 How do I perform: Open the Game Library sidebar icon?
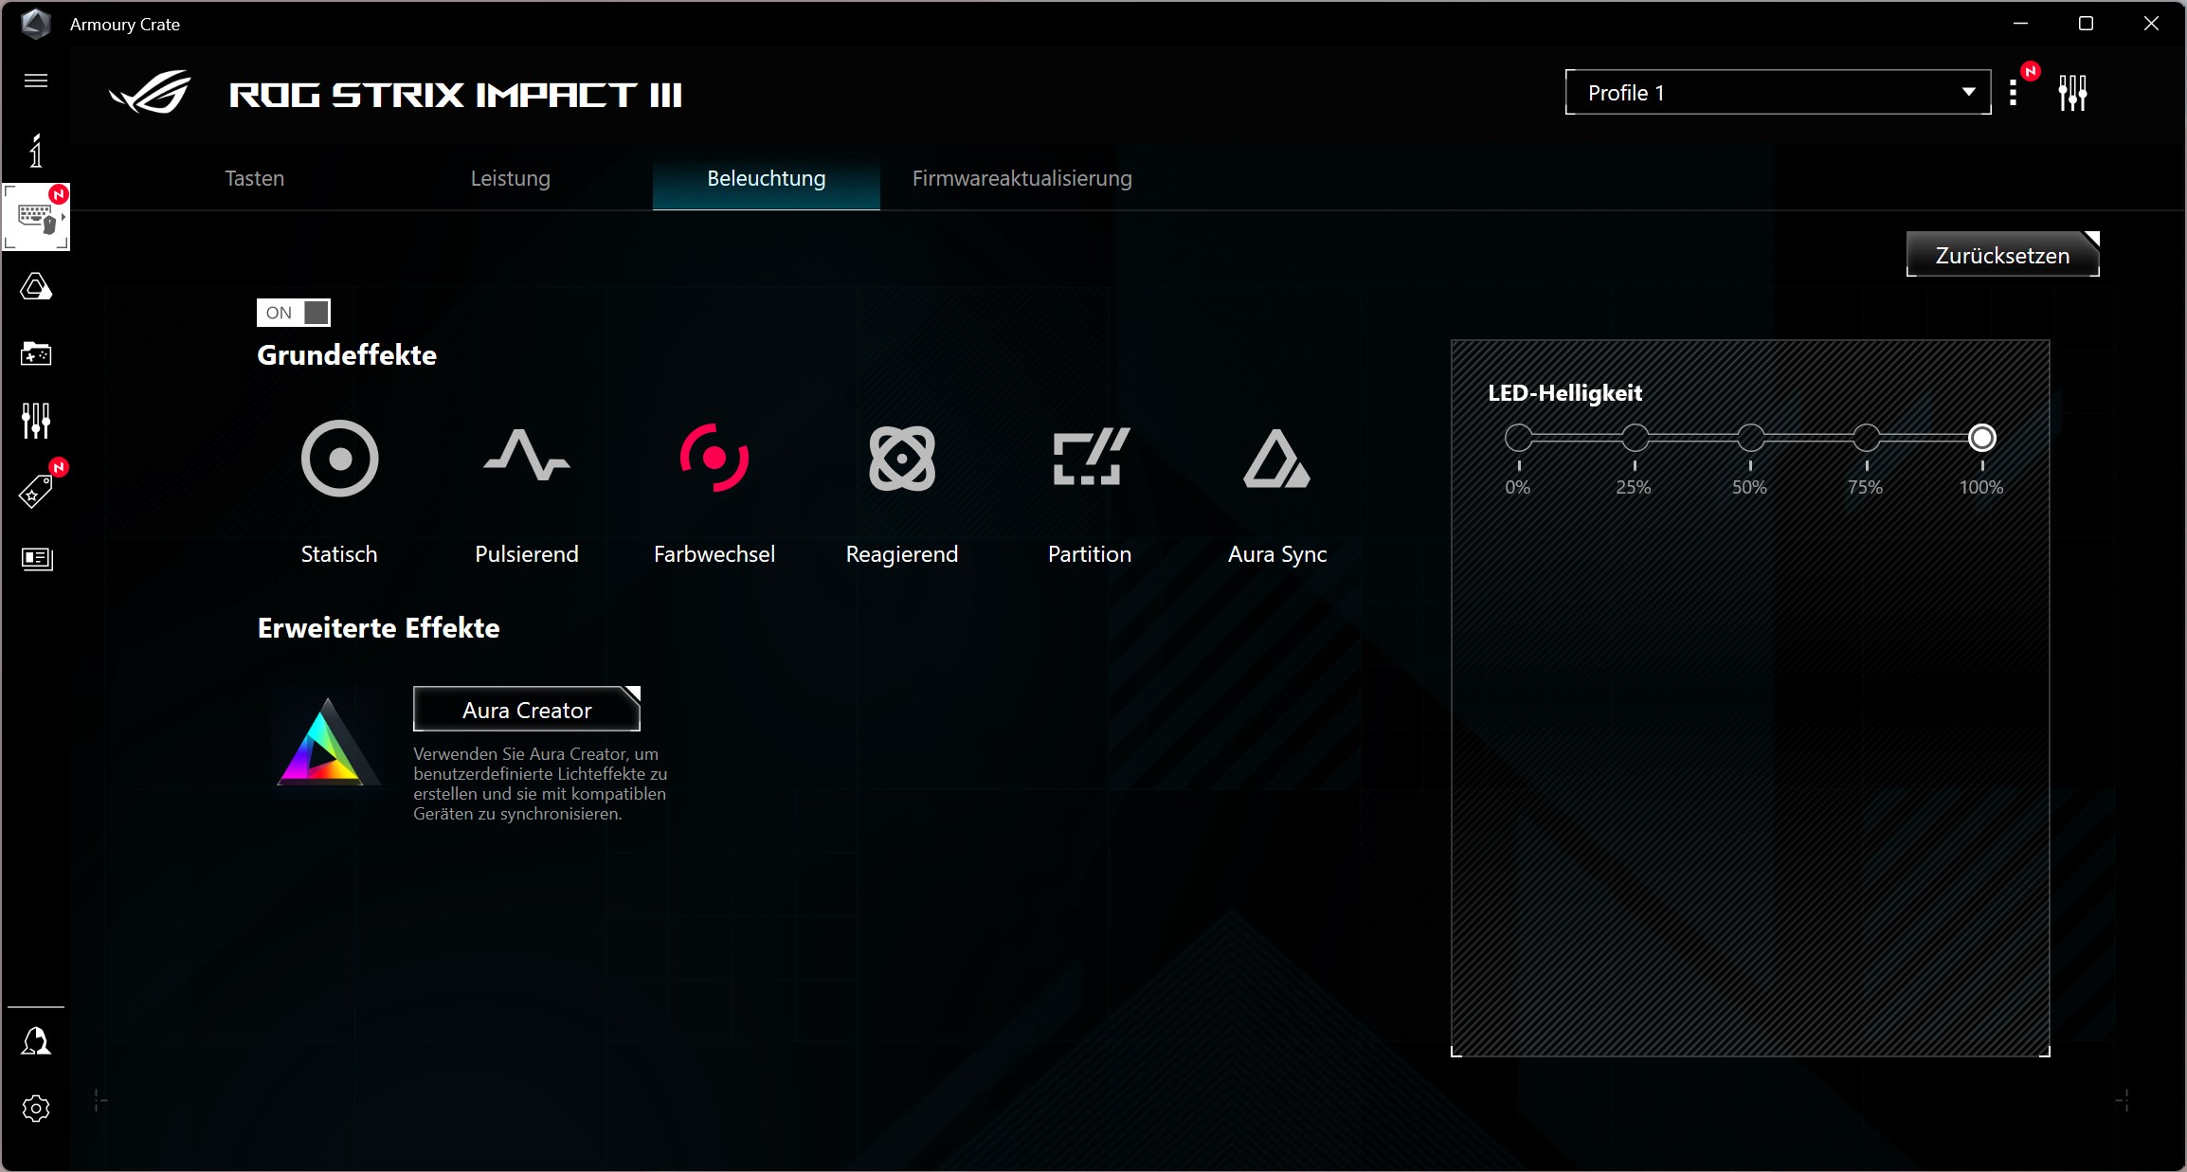tap(35, 354)
